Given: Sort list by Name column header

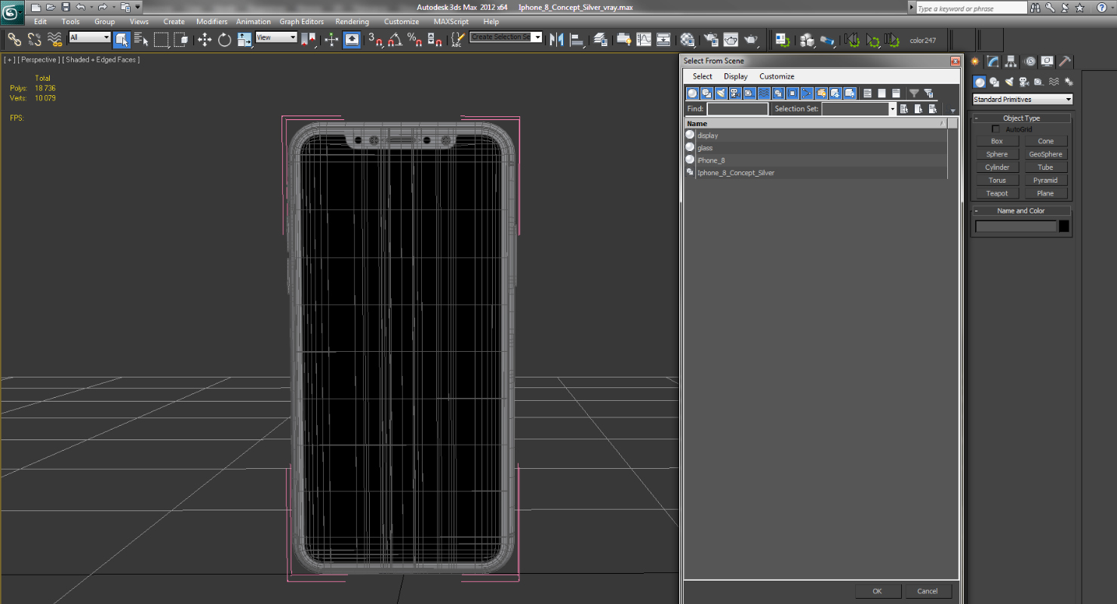Looking at the screenshot, I should click(815, 123).
